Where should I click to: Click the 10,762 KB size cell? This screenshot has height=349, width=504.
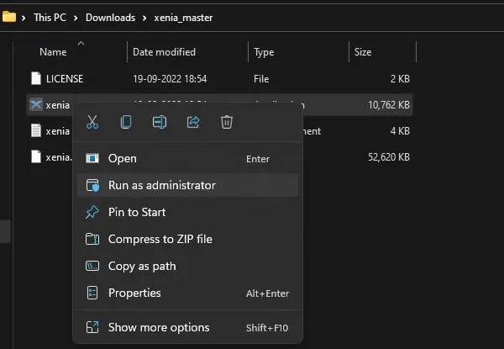[x=389, y=105]
